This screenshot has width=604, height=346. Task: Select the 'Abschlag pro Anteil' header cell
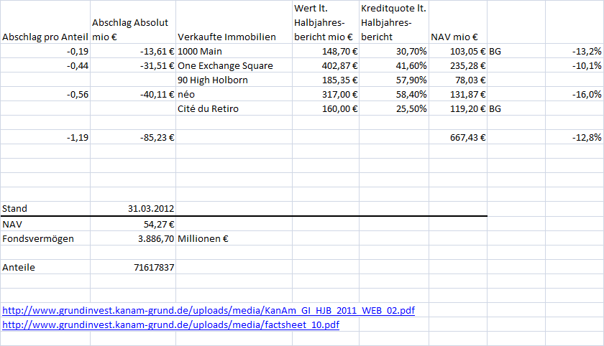45,37
